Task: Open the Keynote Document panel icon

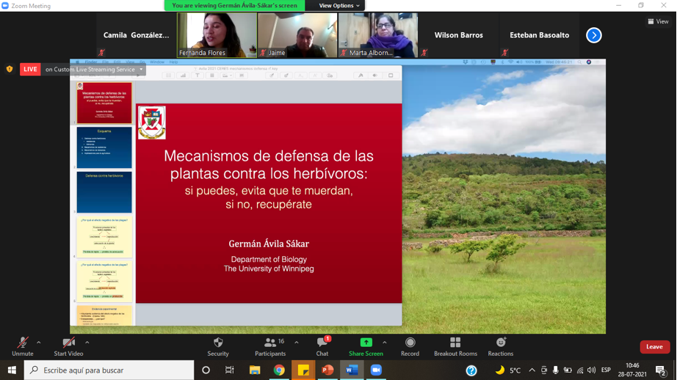Action: pyautogui.click(x=391, y=75)
